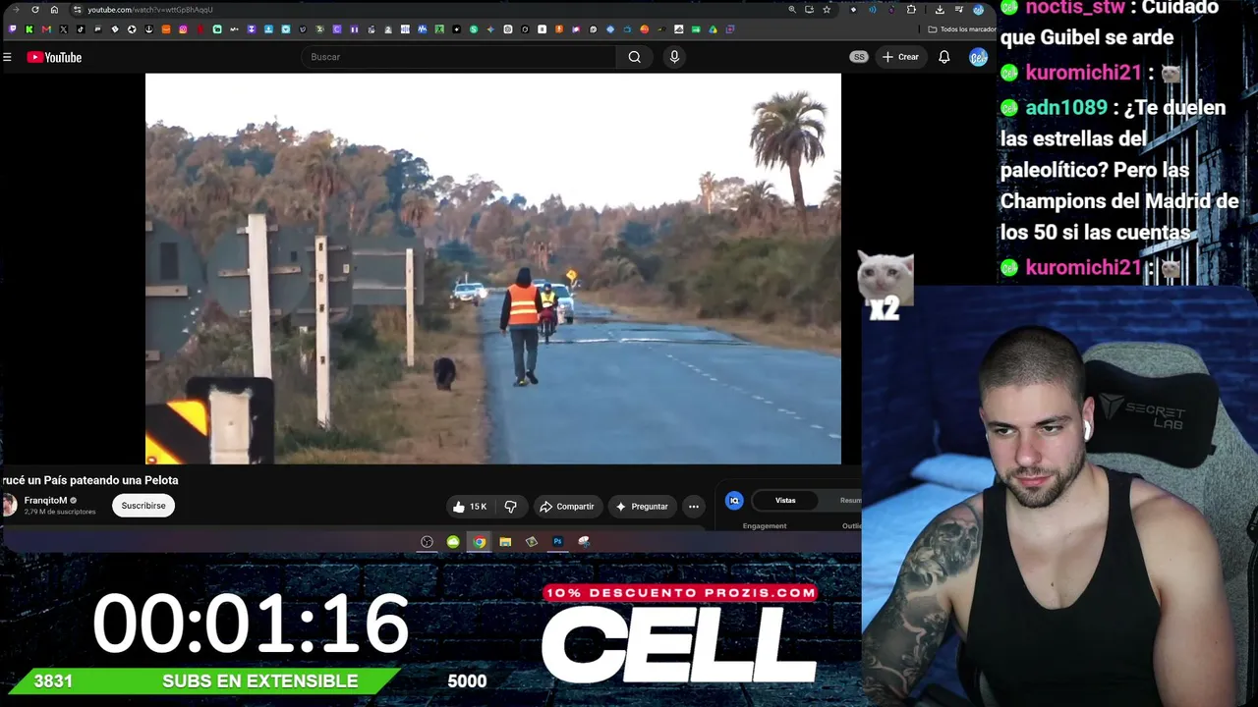This screenshot has width=1258, height=707.
Task: Click the '2,79 M de suscriptores' text
Action: click(60, 512)
